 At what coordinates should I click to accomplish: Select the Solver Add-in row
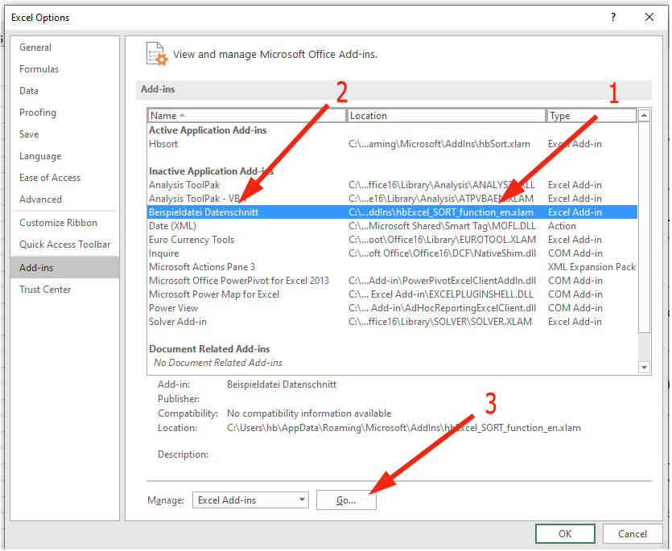point(392,322)
